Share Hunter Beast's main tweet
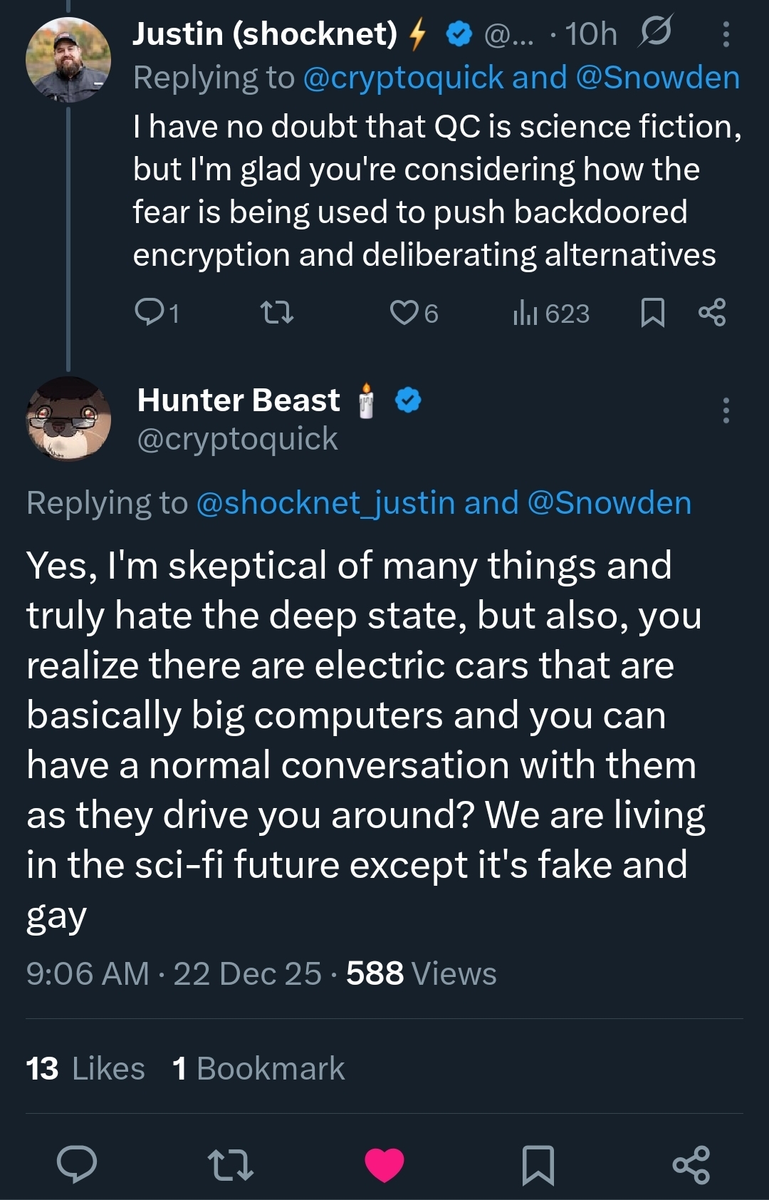 coord(691,1164)
